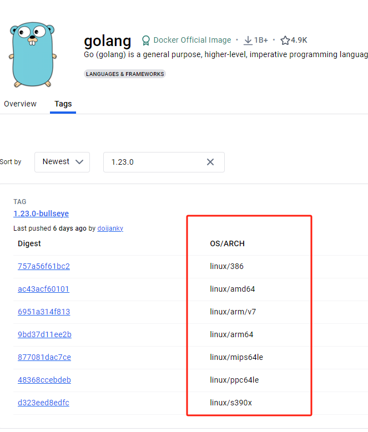Click the Docker Official Image badge icon

(x=146, y=40)
